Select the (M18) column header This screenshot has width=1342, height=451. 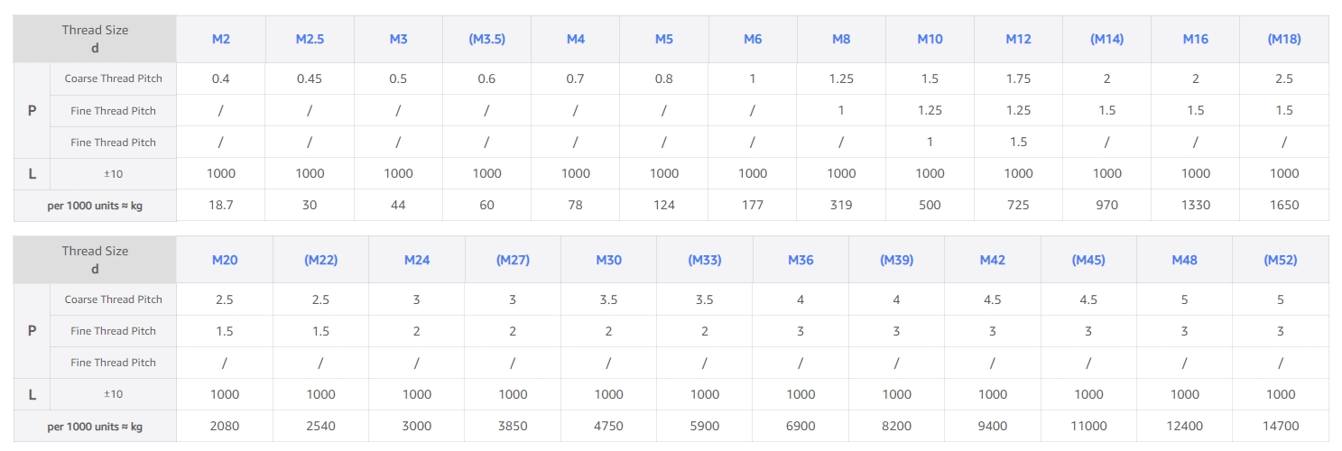[x=1284, y=39]
